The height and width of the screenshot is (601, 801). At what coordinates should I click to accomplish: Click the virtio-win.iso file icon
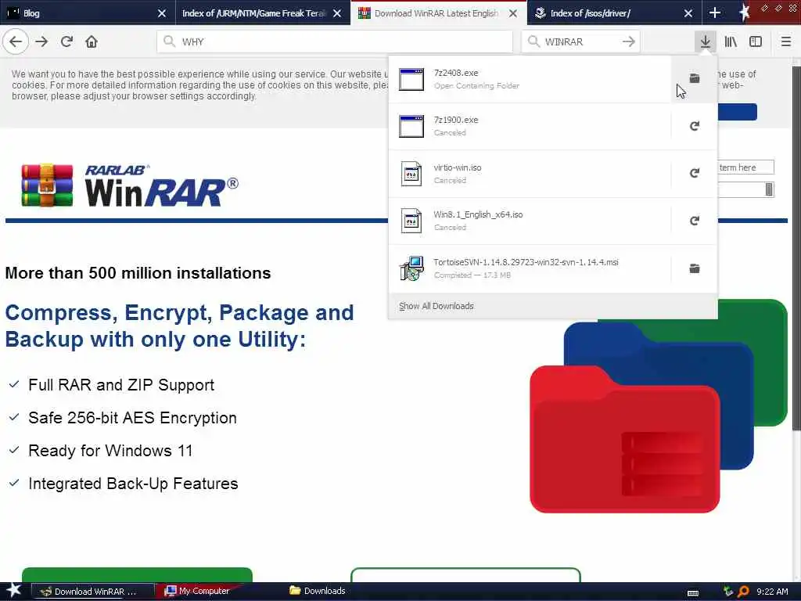411,174
